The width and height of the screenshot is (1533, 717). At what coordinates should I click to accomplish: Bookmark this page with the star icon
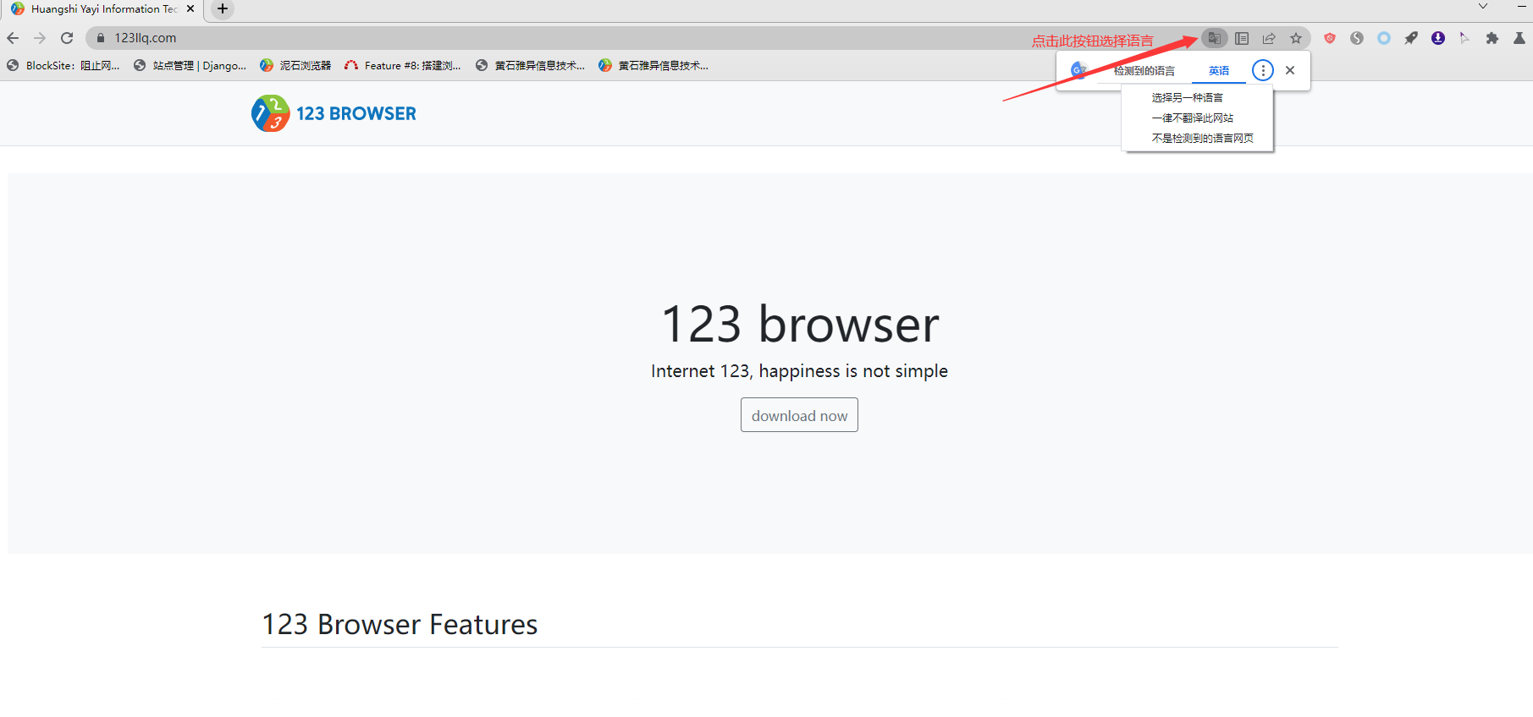click(x=1296, y=38)
